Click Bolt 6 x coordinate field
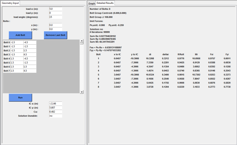 pos(17,67)
